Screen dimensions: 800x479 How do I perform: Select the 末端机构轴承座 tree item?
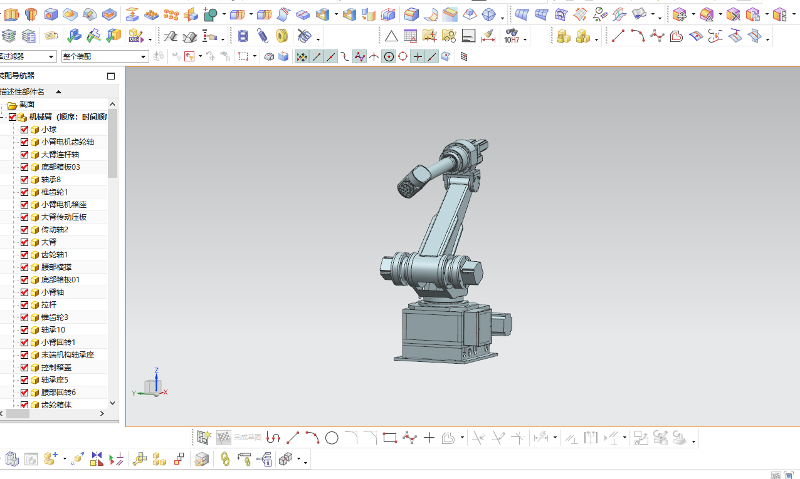(68, 355)
